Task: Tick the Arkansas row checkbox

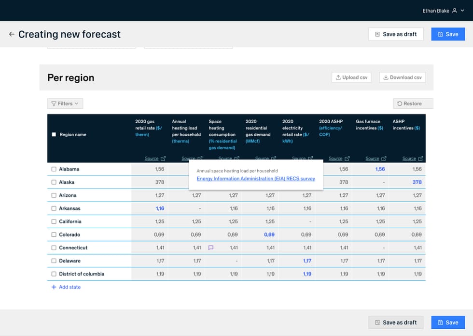Action: tap(54, 208)
